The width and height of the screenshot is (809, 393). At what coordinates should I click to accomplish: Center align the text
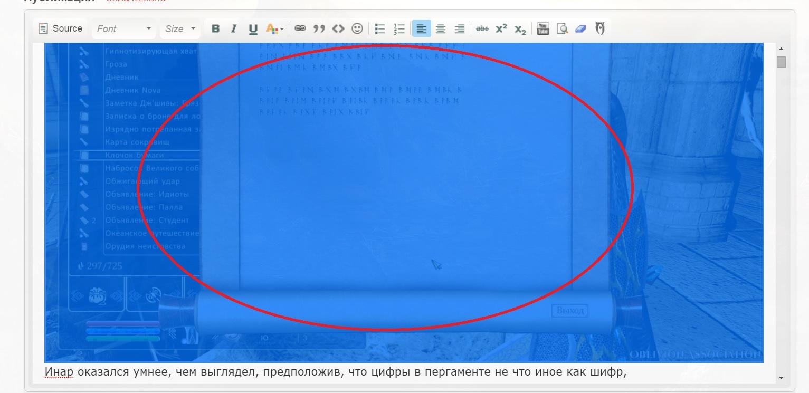[440, 29]
